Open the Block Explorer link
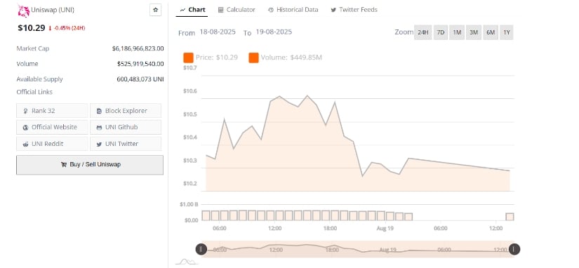This screenshot has width=579, height=268. pos(126,110)
